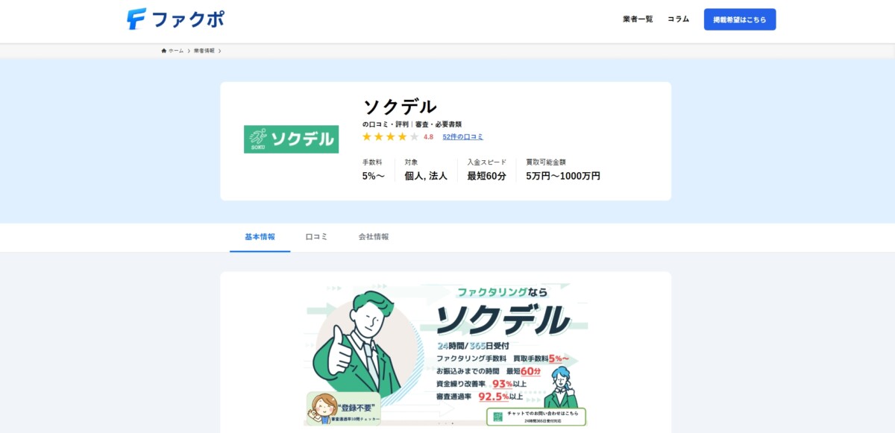Open the 業者一覧 menu item
895x433 pixels.
click(638, 19)
